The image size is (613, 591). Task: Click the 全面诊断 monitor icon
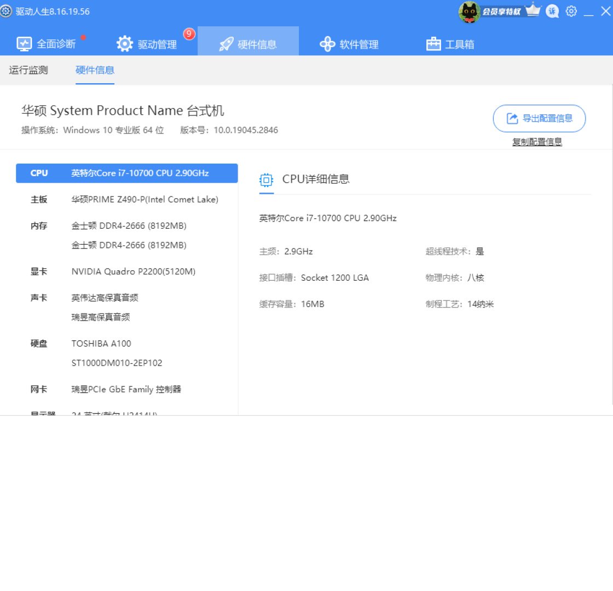(x=24, y=44)
